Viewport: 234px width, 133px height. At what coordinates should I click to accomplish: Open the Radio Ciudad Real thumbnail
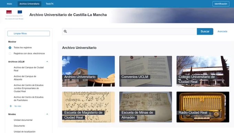203,107
